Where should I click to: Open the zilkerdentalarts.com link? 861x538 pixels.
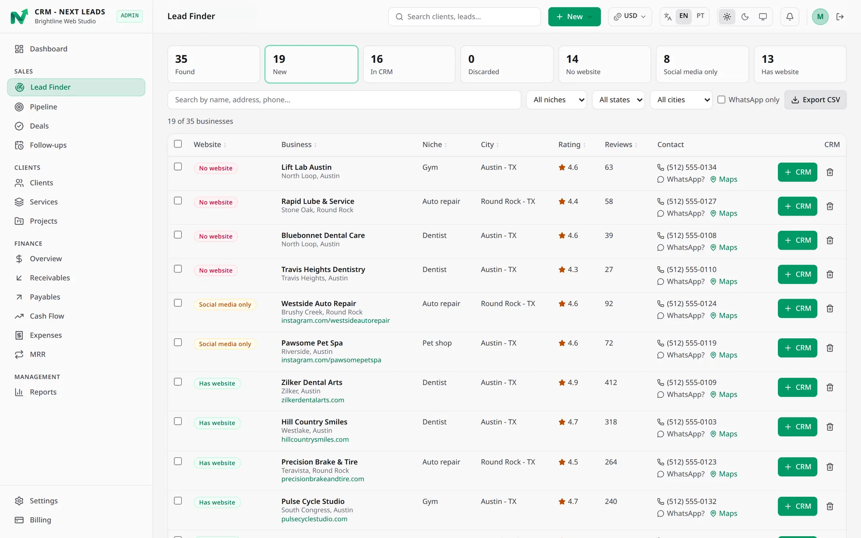click(x=313, y=400)
